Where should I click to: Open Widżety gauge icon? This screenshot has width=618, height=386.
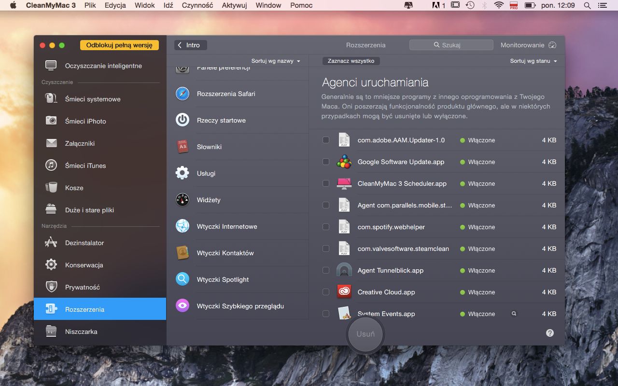182,200
